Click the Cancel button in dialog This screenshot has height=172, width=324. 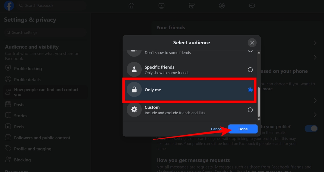[217, 129]
